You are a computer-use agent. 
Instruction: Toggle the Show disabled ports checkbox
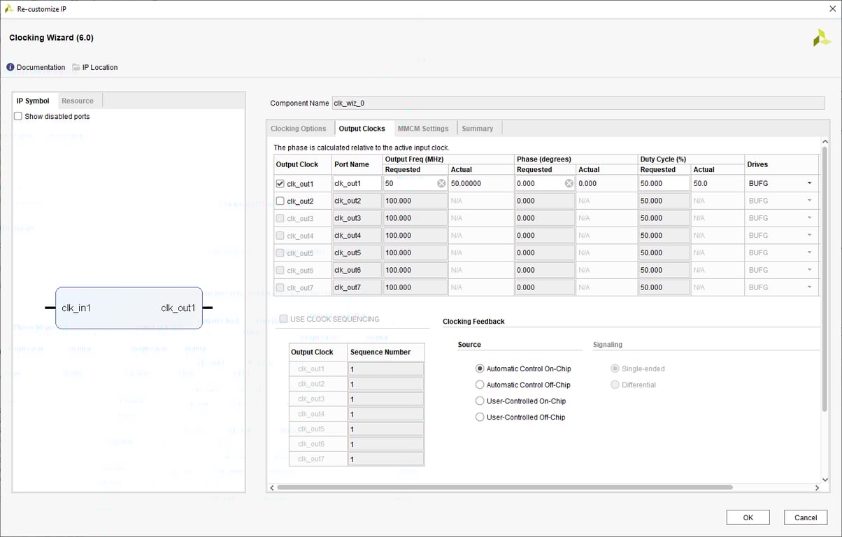pos(18,116)
